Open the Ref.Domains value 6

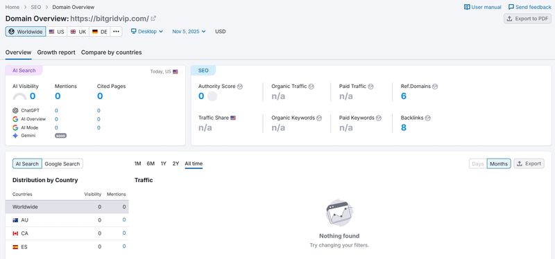(x=404, y=96)
